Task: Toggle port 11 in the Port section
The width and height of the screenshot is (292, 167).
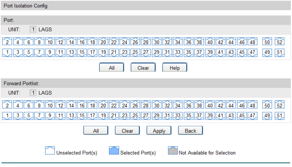Action: pos(61,52)
